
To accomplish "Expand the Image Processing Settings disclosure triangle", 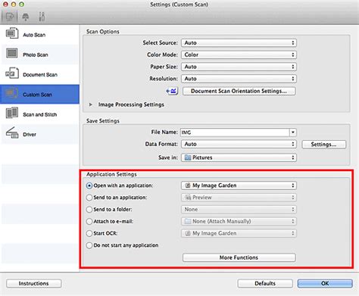I will click(91, 104).
